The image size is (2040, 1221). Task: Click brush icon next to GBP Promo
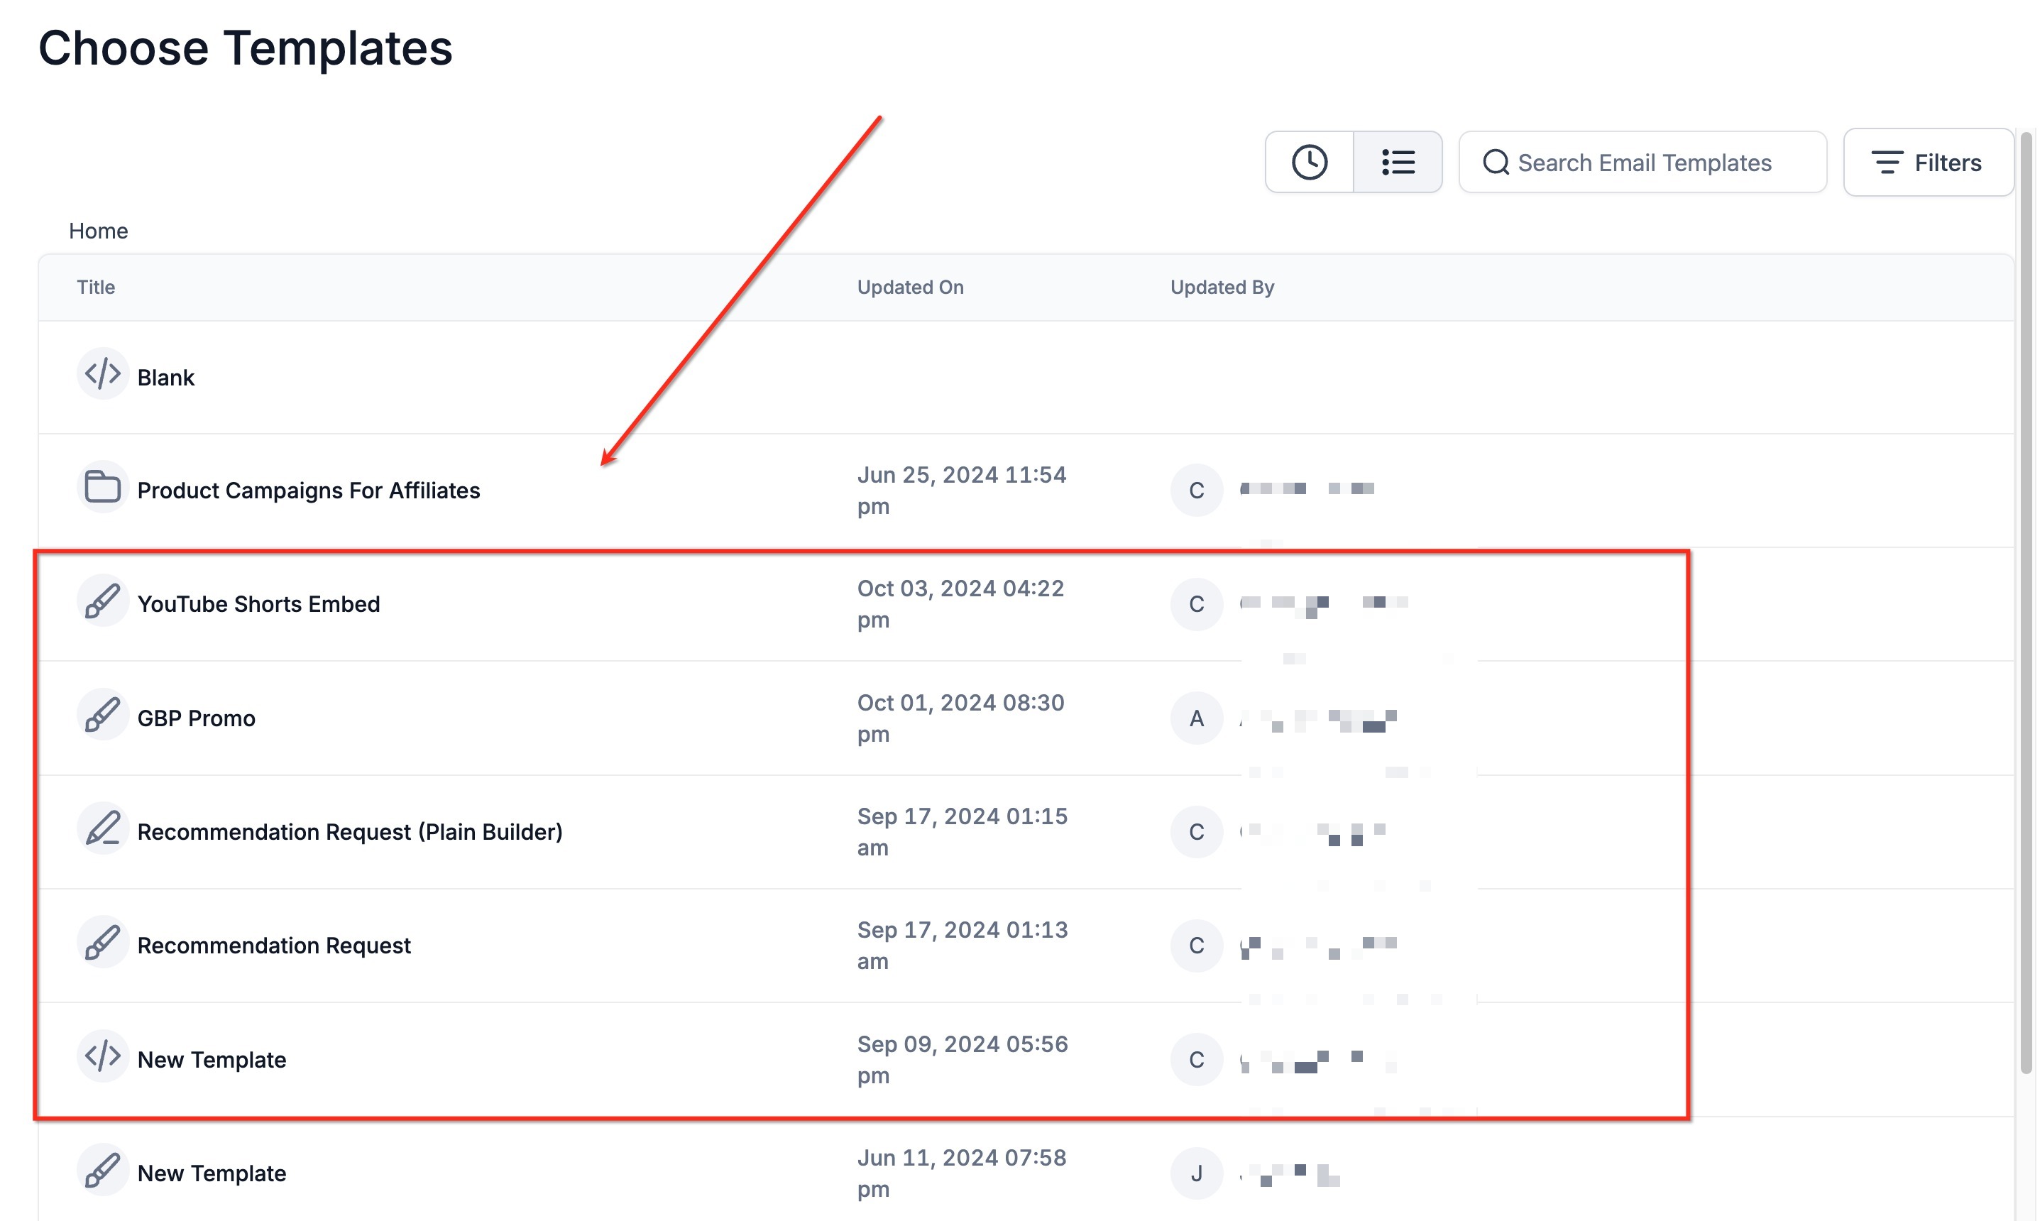click(x=103, y=715)
